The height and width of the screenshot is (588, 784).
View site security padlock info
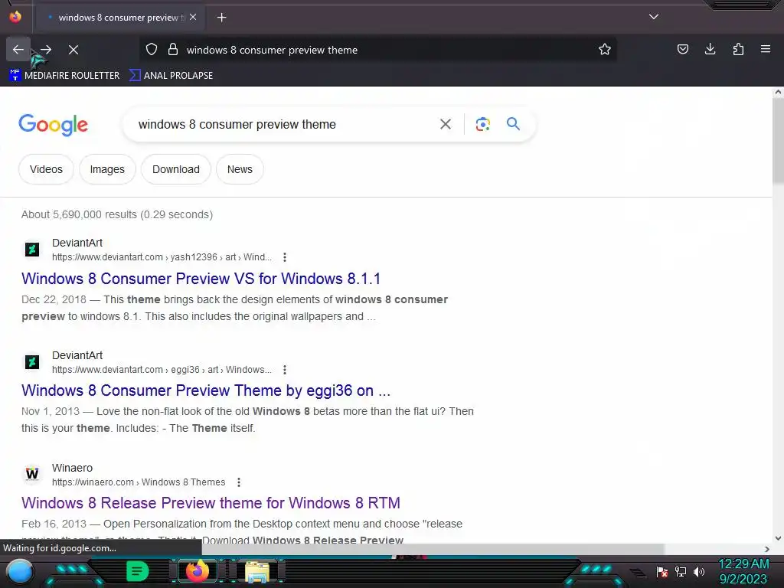(173, 50)
